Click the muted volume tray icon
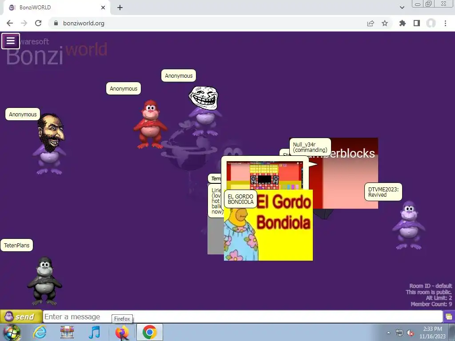The height and width of the screenshot is (341, 455). 410,333
